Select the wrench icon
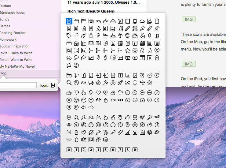This screenshot has width=226, height=168. point(98,132)
